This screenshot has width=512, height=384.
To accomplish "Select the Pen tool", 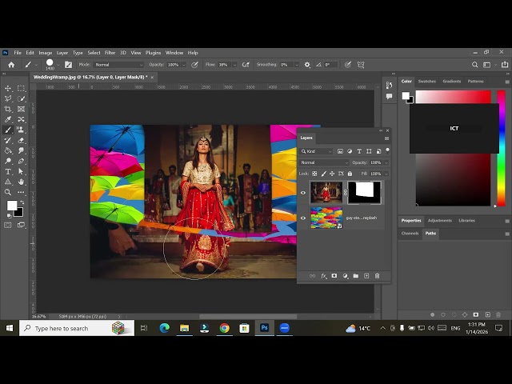I will [x=22, y=161].
